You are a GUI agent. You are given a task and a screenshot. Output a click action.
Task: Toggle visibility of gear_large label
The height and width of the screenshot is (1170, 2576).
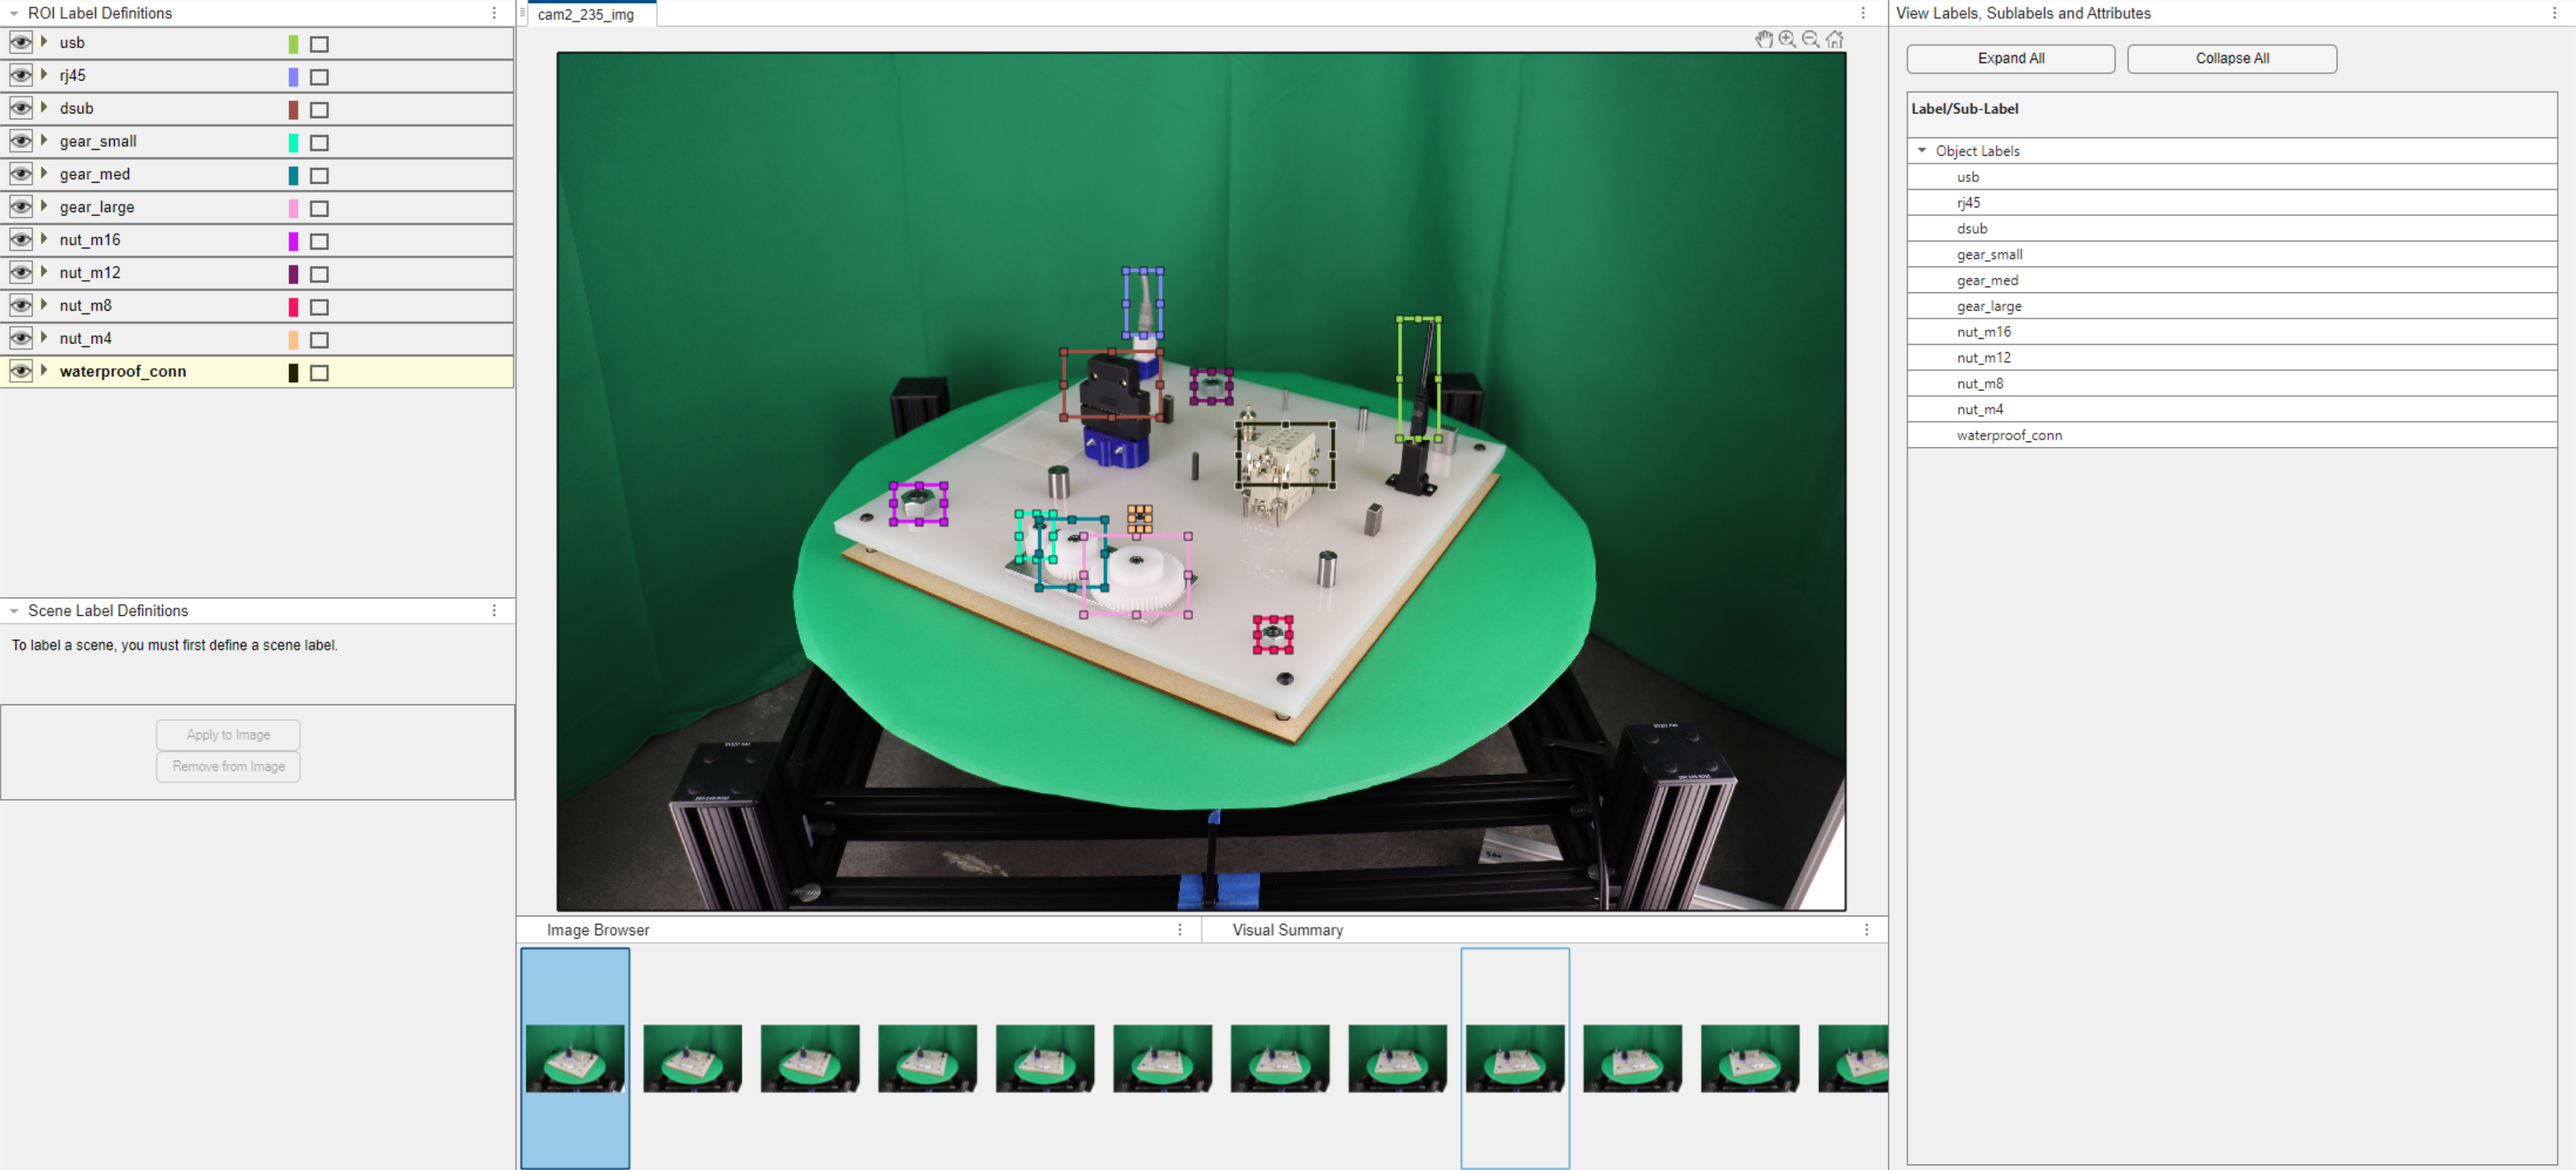[20, 207]
